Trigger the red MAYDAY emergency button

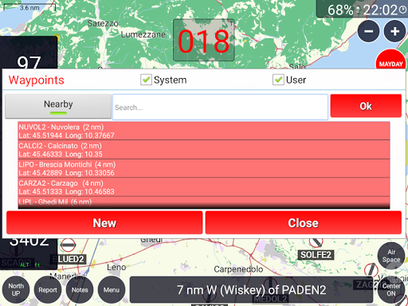coord(390,60)
